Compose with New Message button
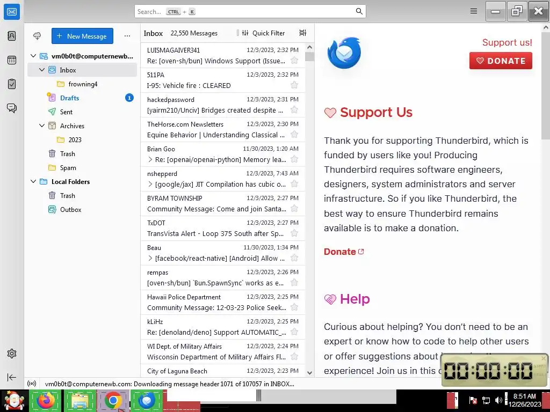This screenshot has height=412, width=550. [82, 36]
